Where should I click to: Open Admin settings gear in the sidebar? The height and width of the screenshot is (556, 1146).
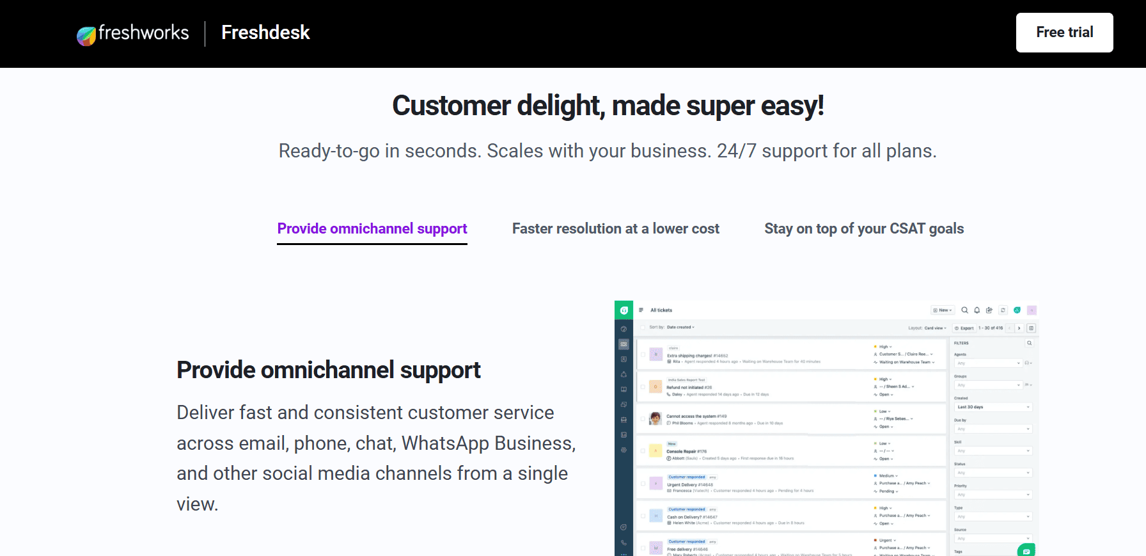coord(624,450)
